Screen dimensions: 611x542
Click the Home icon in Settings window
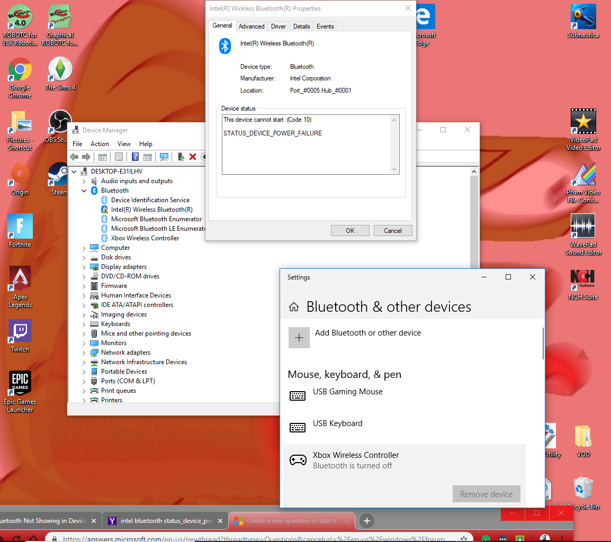[x=294, y=307]
